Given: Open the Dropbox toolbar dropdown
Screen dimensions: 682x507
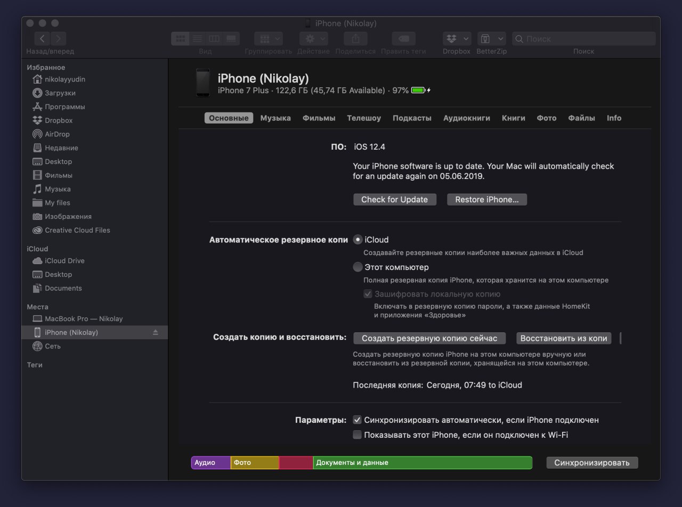Looking at the screenshot, I should 457,38.
